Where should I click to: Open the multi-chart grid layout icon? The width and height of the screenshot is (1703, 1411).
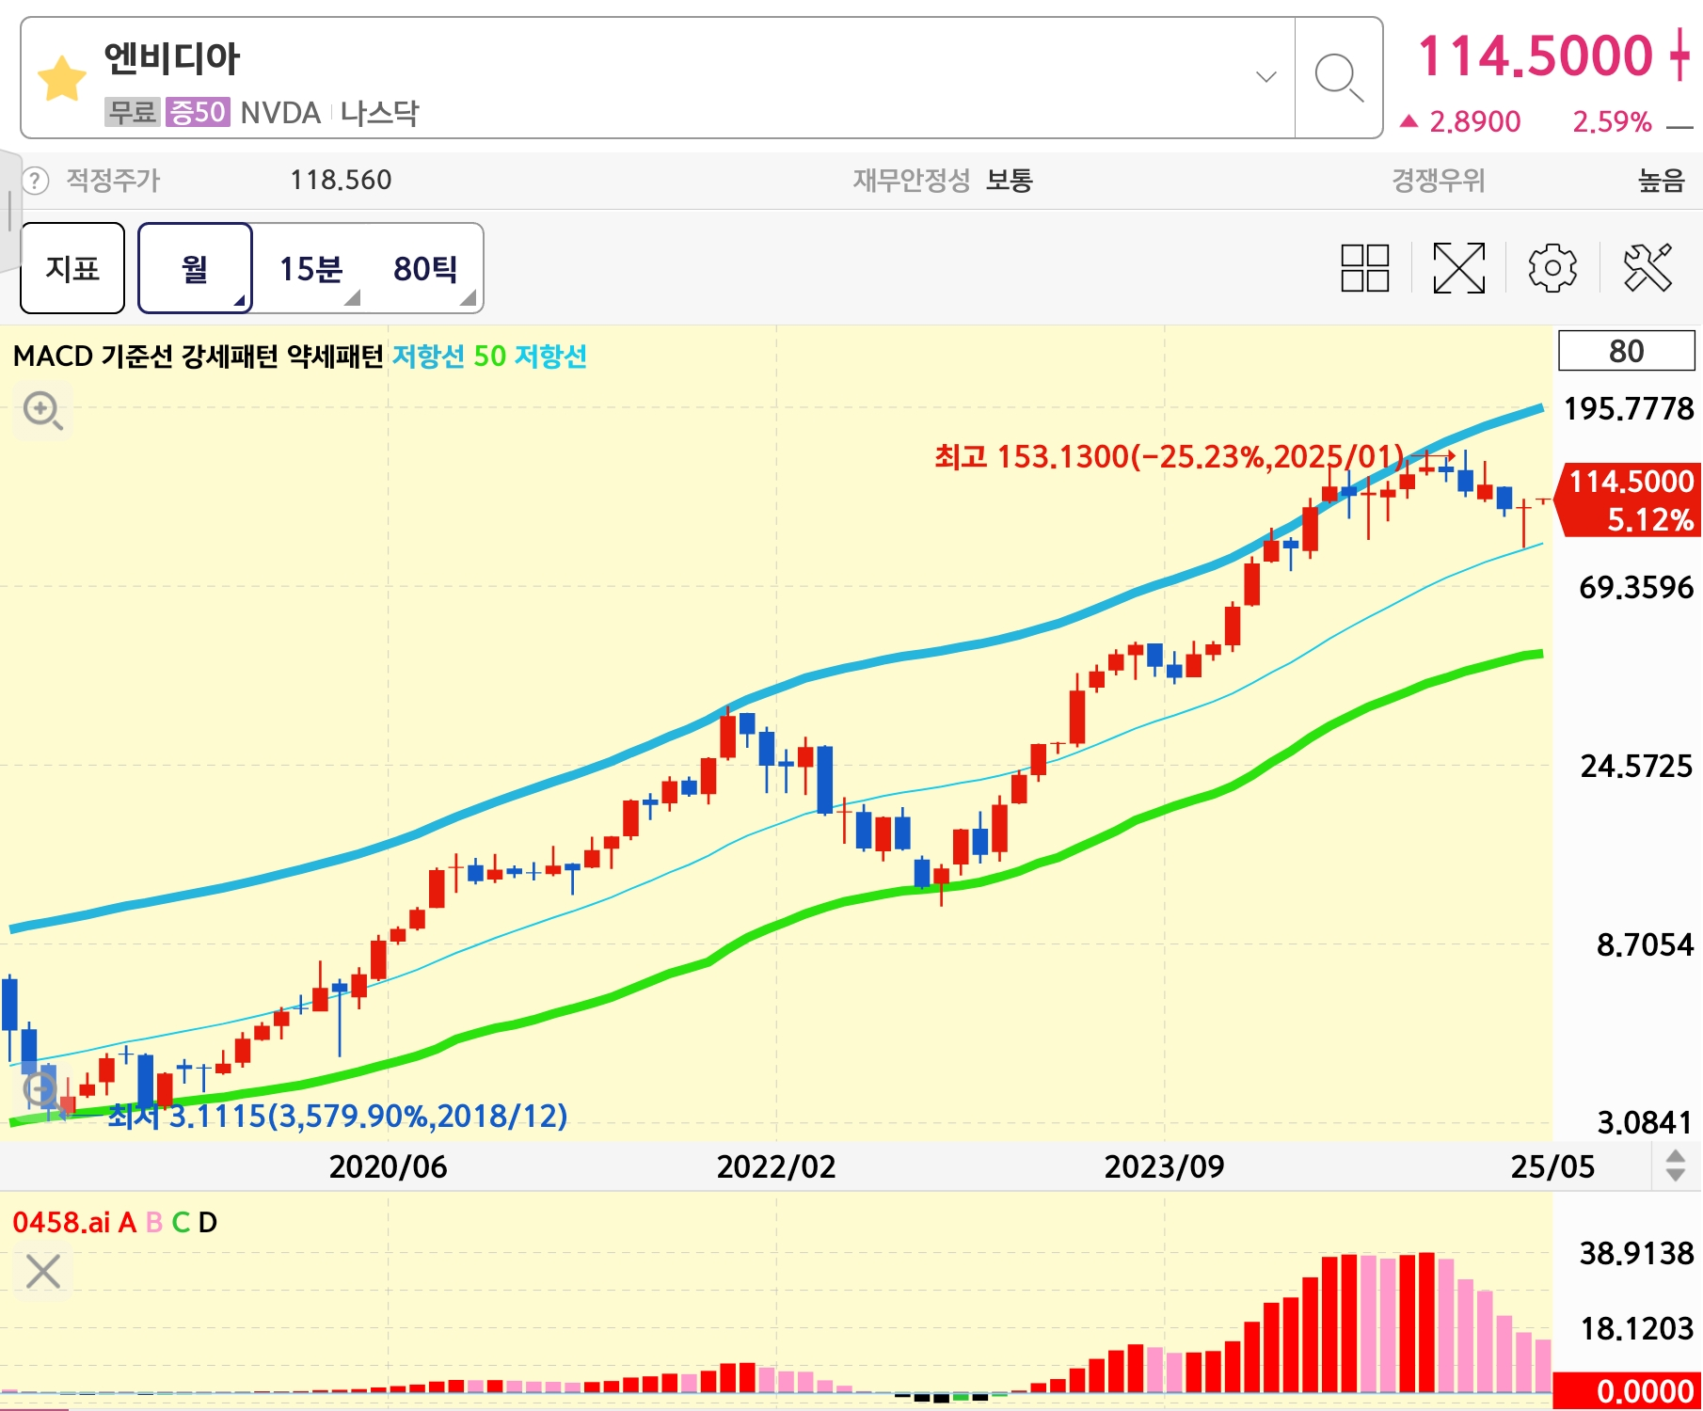point(1364,268)
